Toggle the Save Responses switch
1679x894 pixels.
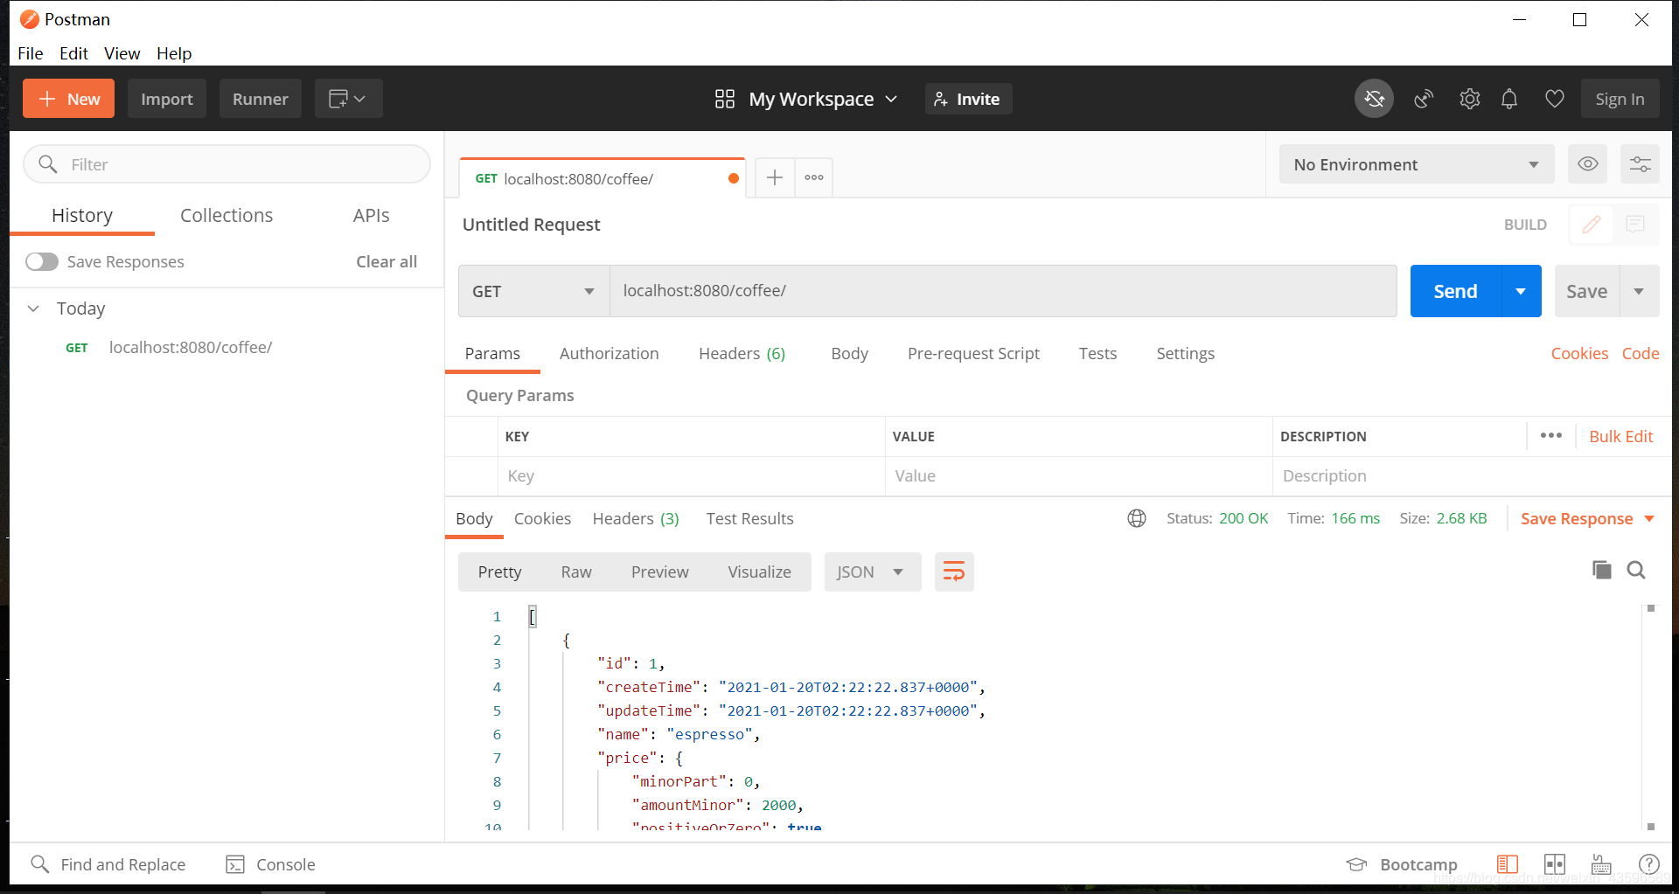(42, 261)
